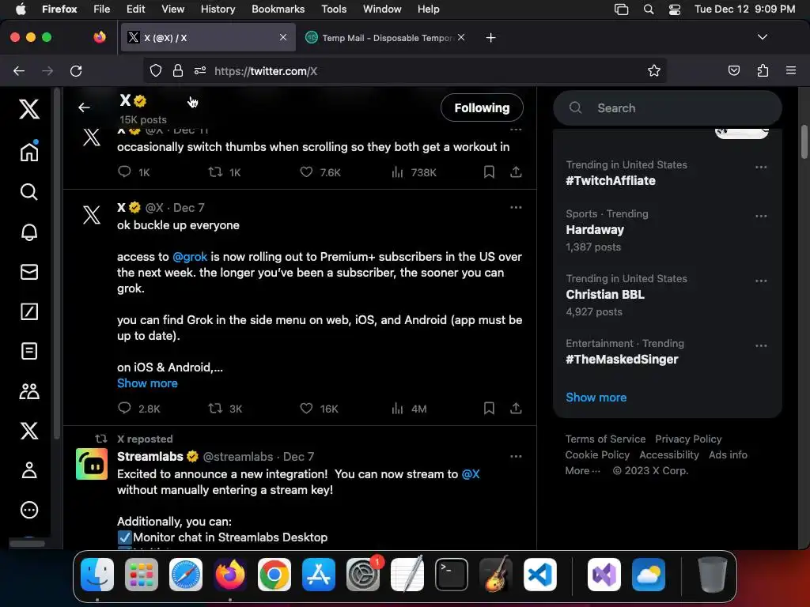Open Lists icon in sidebar

point(29,351)
